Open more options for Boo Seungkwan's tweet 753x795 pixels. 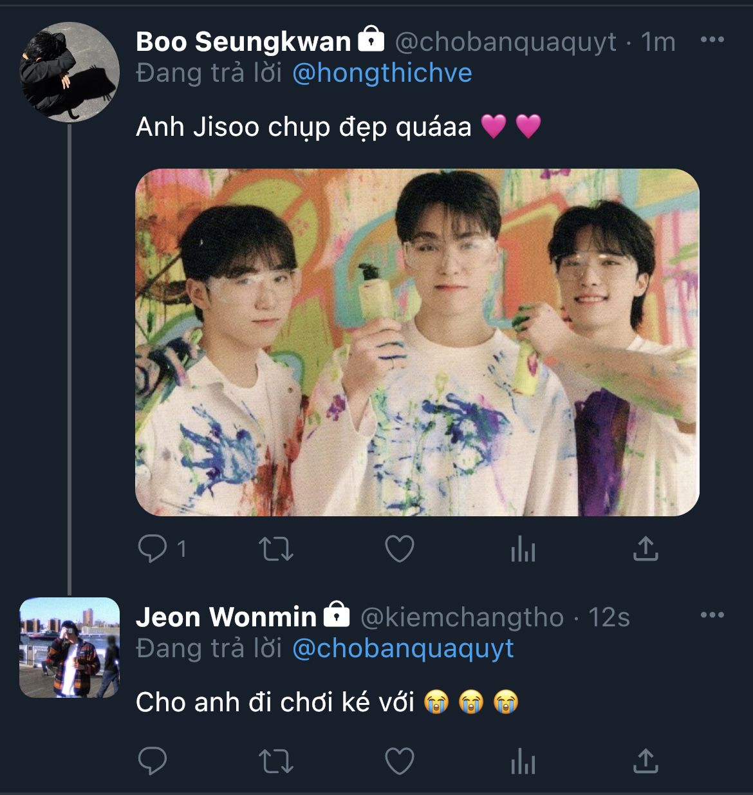[x=712, y=40]
